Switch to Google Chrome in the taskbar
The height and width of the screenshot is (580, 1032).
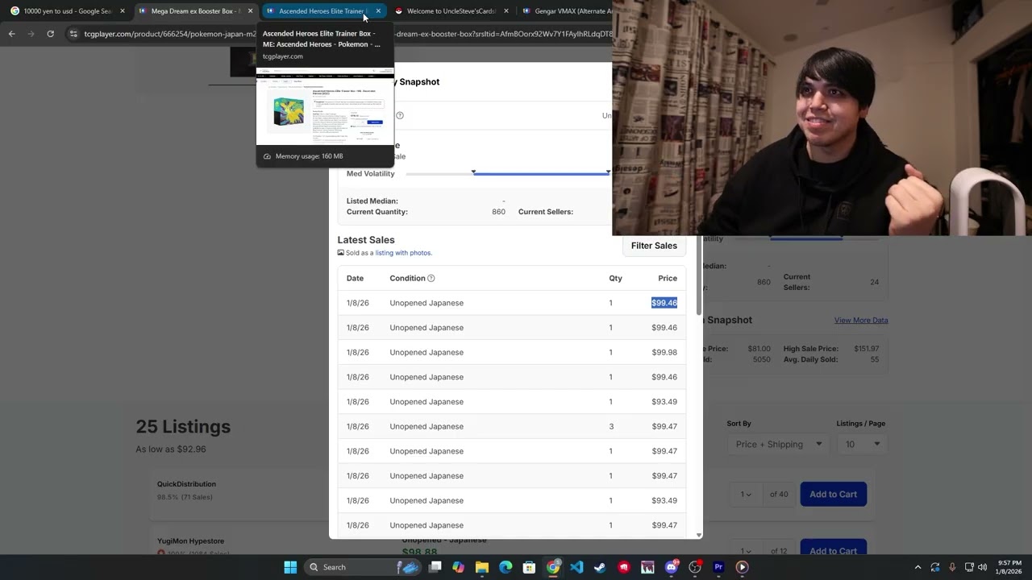pos(553,567)
